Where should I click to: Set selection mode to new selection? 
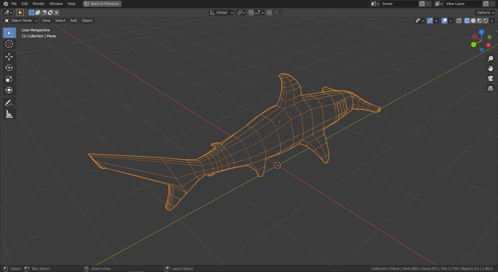(31, 12)
